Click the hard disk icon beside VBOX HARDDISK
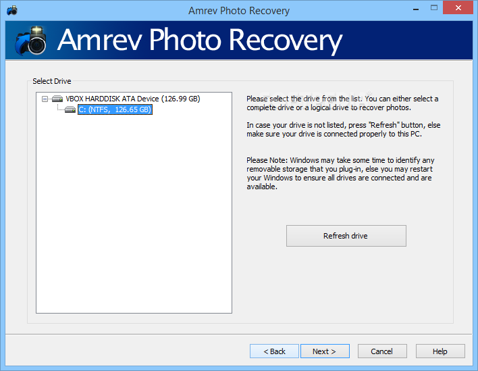478x371 pixels. click(57, 99)
